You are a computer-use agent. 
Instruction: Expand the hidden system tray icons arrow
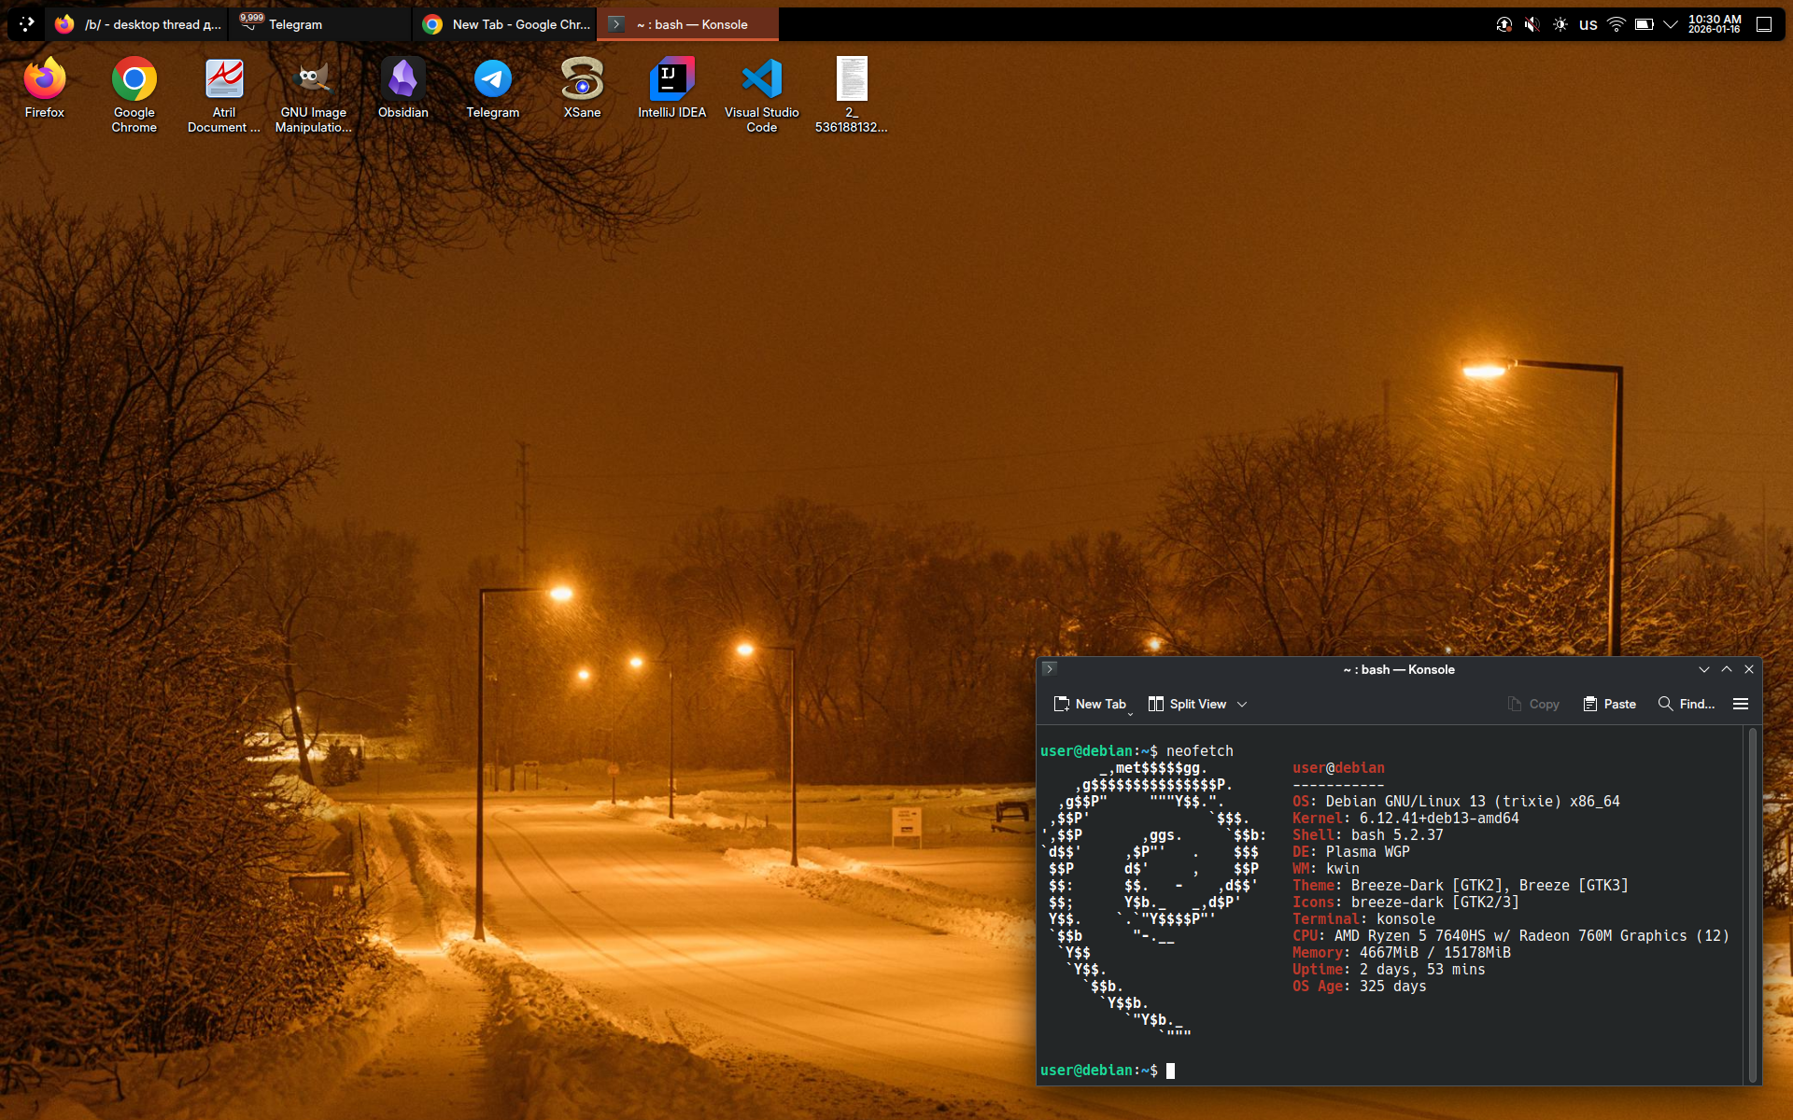tap(1671, 24)
